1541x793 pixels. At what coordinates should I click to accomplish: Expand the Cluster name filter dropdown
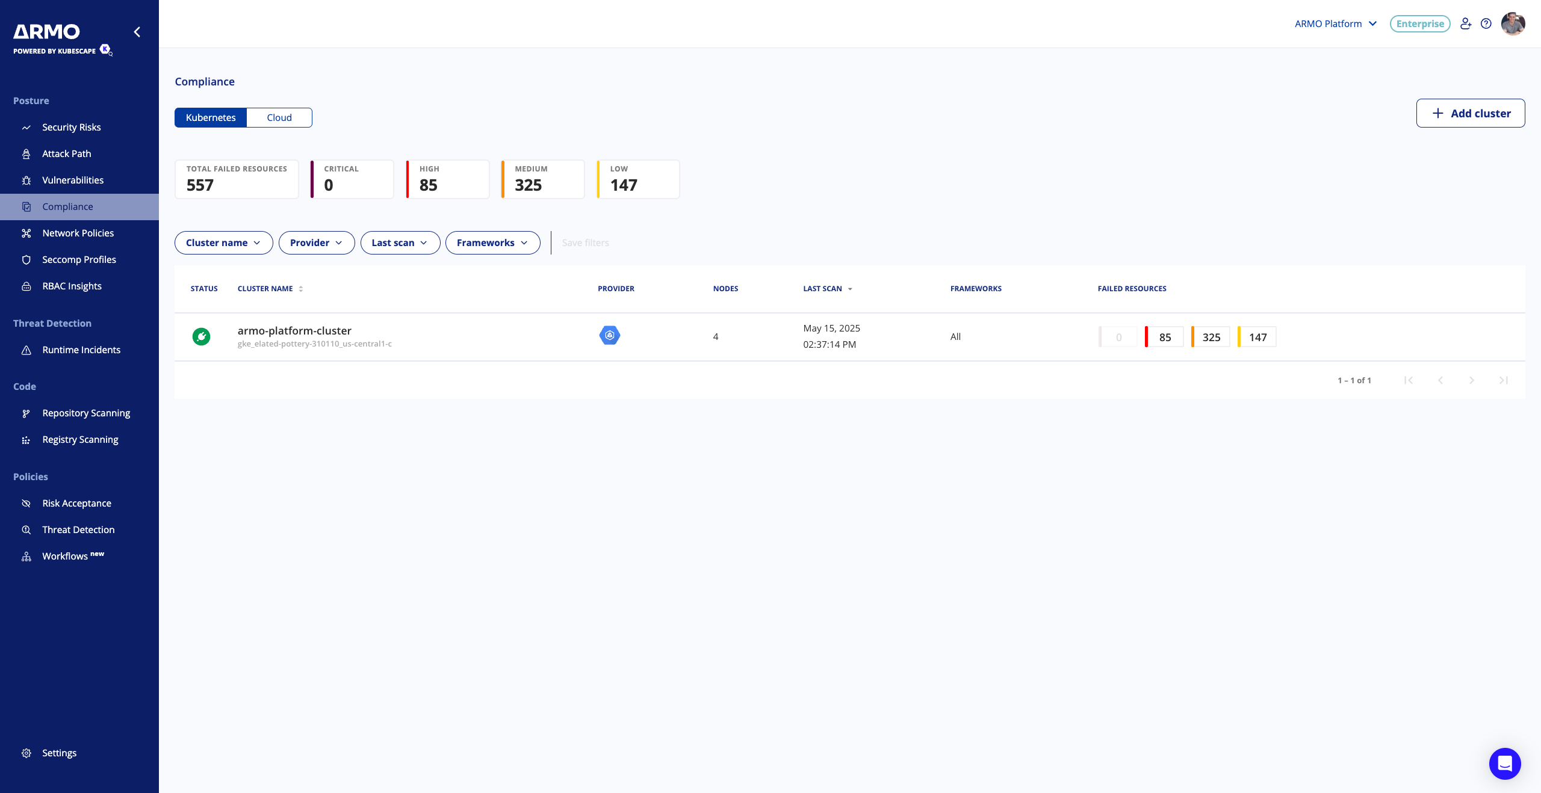point(223,243)
